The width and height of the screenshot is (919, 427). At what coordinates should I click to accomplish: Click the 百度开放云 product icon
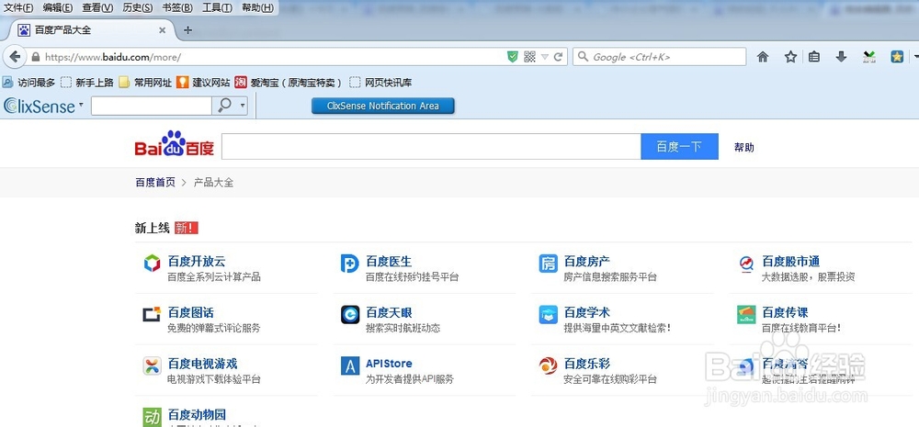152,264
